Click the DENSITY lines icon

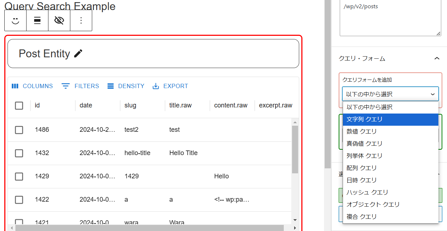pyautogui.click(x=110, y=86)
